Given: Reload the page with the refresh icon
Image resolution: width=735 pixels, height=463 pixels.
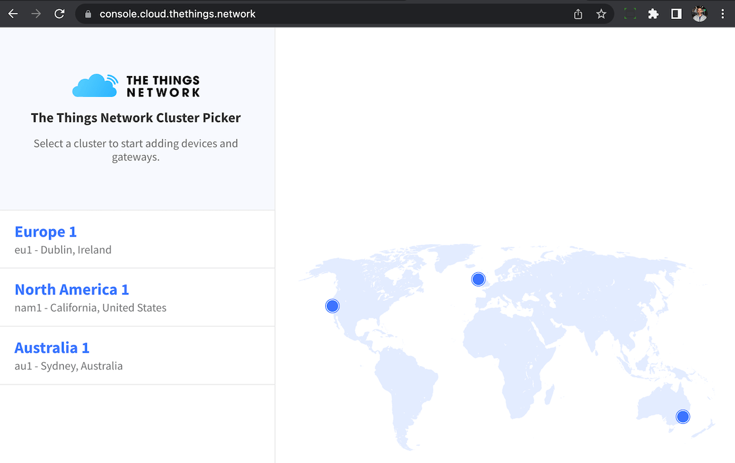Looking at the screenshot, I should [x=59, y=13].
